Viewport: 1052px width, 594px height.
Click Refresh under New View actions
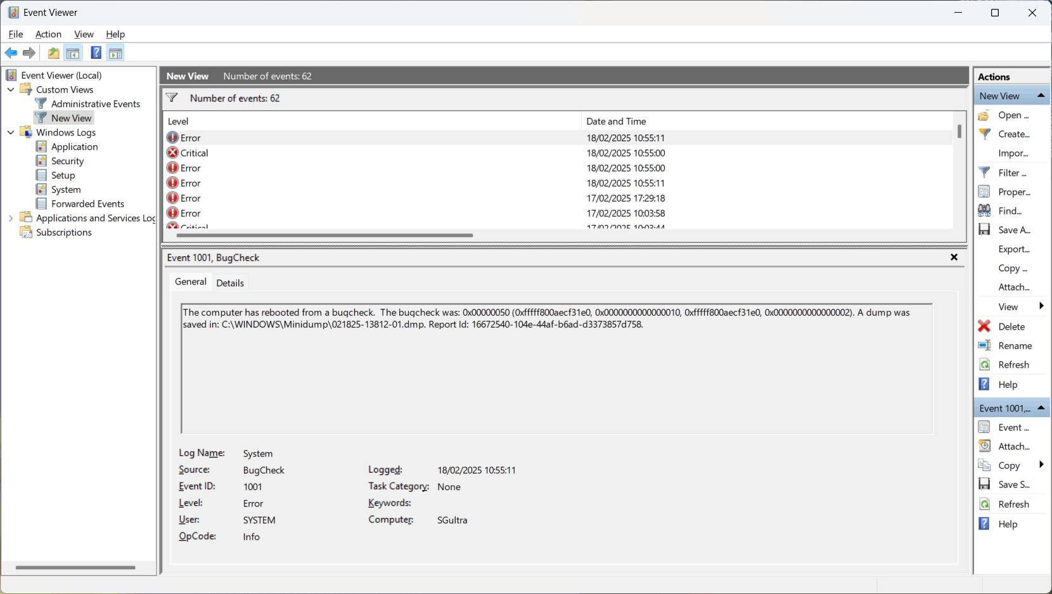click(x=1013, y=365)
